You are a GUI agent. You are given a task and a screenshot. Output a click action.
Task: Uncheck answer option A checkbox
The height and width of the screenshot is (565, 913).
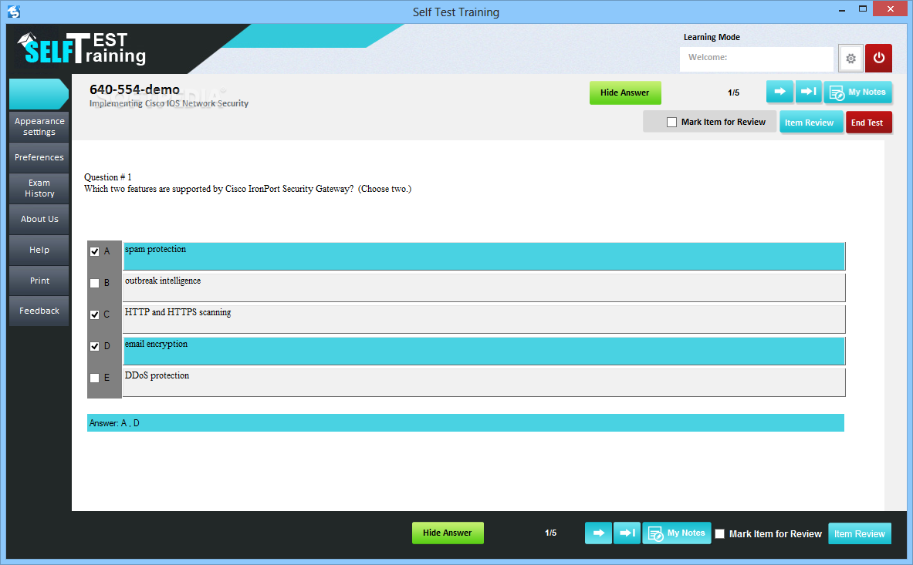click(x=94, y=252)
